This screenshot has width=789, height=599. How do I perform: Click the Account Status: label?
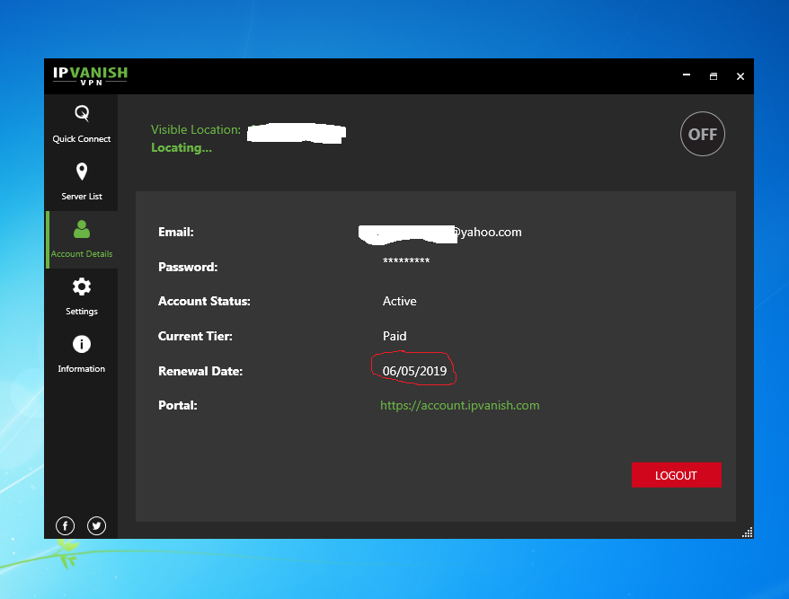point(204,301)
